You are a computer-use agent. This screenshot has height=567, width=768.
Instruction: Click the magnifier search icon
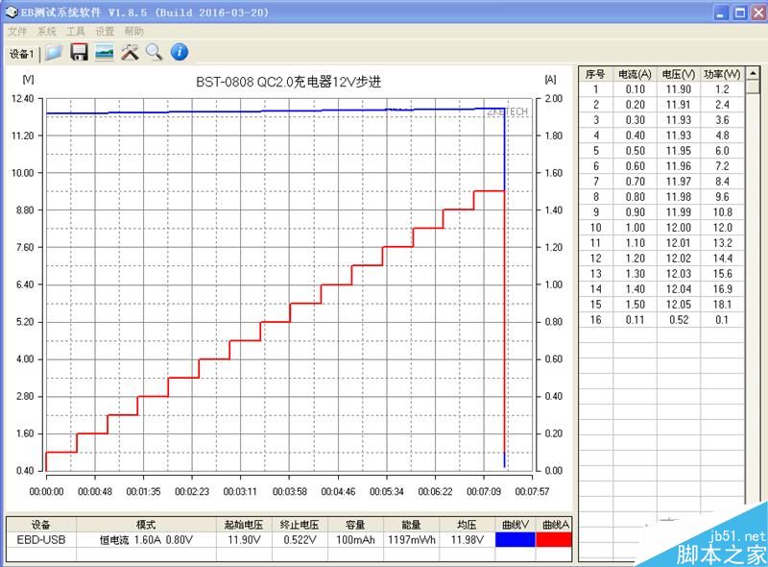tap(155, 52)
